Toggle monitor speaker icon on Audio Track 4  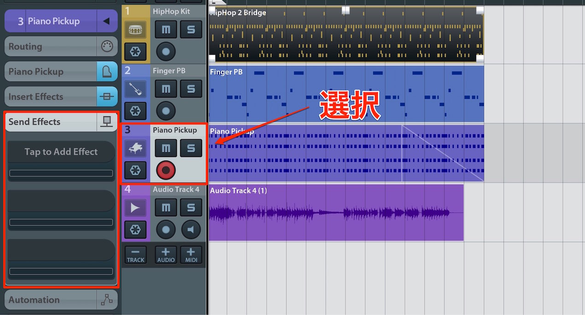[x=191, y=230]
